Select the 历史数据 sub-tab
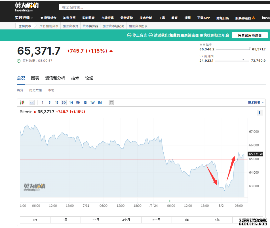 (35, 90)
